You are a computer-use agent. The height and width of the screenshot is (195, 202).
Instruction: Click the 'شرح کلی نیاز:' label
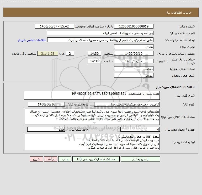coord(185,96)
